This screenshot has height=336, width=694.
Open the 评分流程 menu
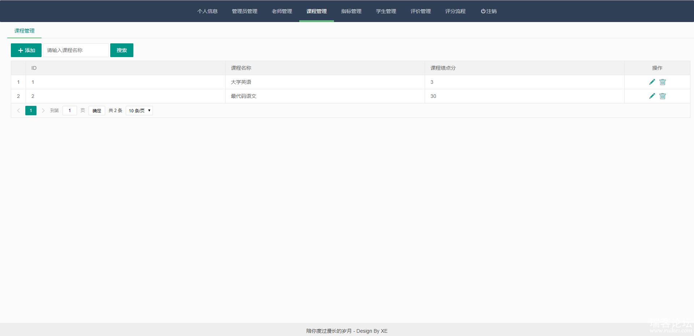click(455, 11)
